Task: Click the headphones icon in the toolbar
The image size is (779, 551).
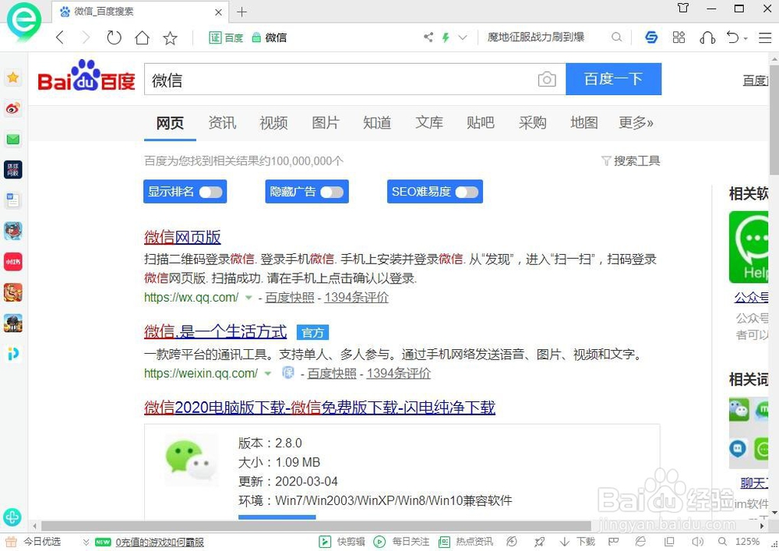Action: point(707,37)
